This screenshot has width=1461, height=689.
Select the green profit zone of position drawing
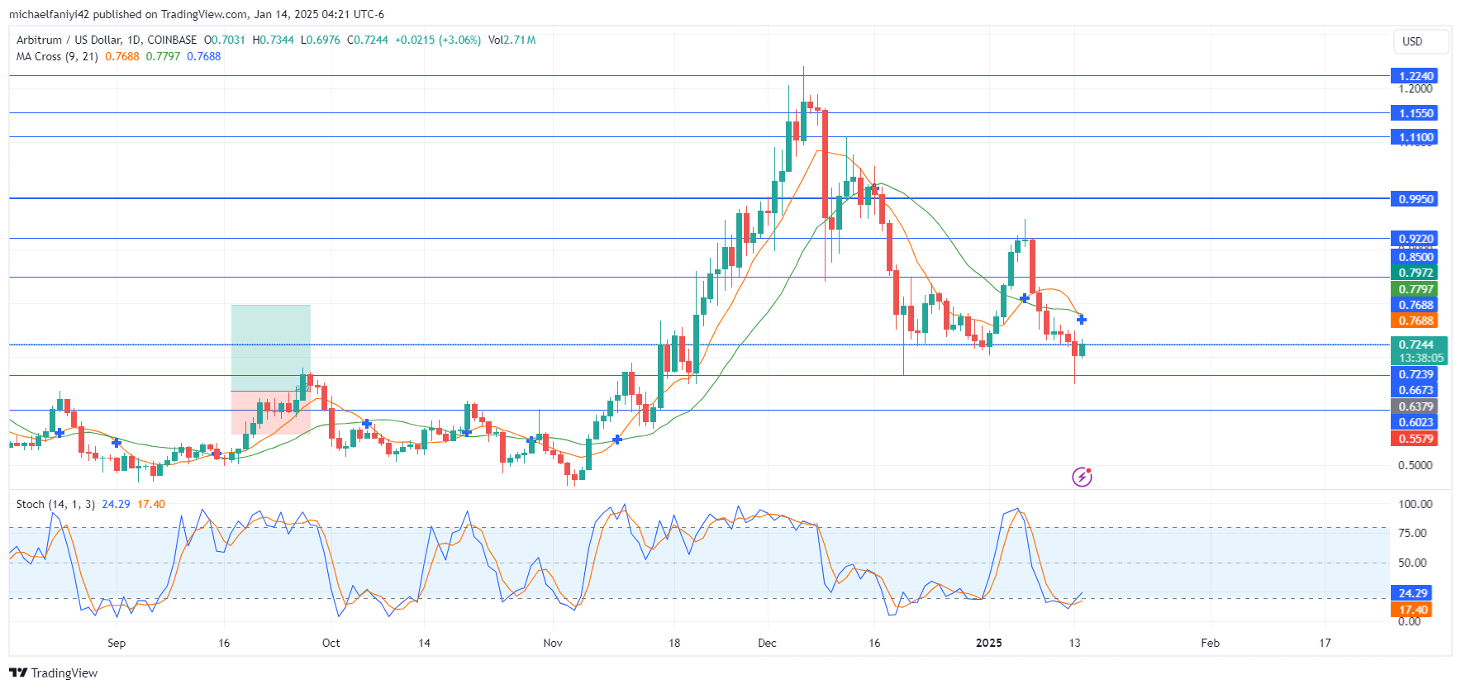pos(271,348)
